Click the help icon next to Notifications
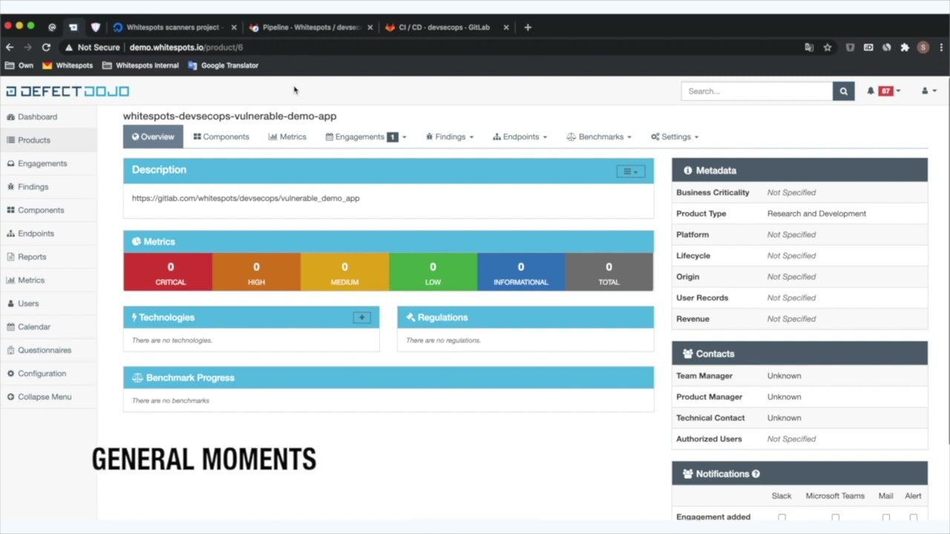The height and width of the screenshot is (534, 950). pos(756,474)
